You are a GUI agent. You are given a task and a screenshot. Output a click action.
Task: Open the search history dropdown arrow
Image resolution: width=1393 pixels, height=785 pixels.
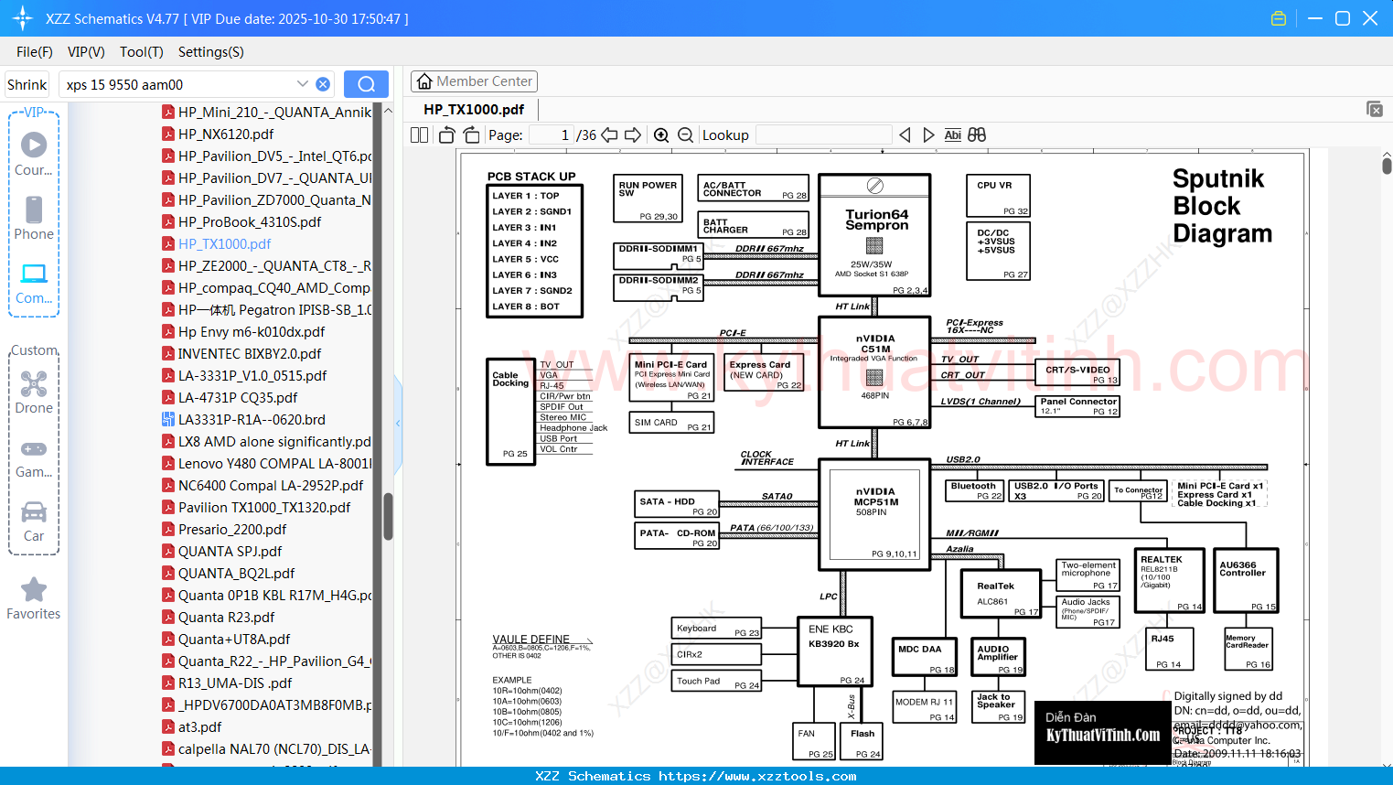click(x=303, y=84)
